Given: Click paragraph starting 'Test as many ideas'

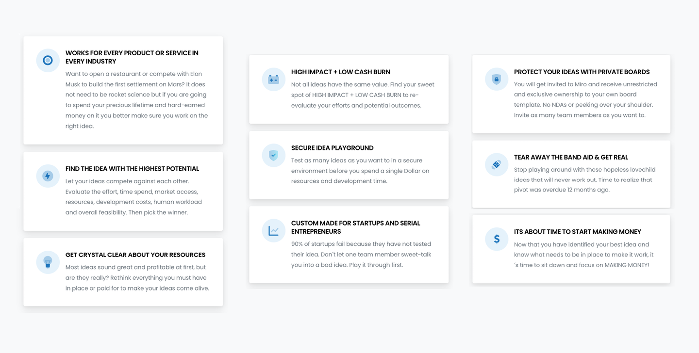Looking at the screenshot, I should [361, 171].
